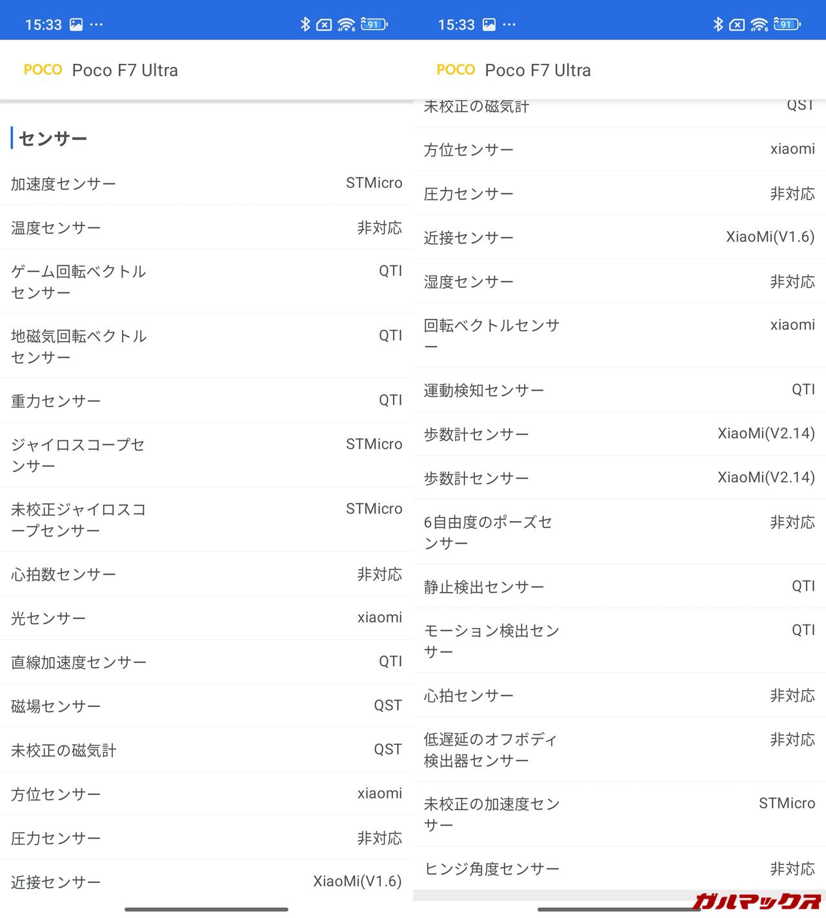This screenshot has height=918, width=826.
Task: Tap image notification icon in left status bar
Action: pyautogui.click(x=76, y=25)
